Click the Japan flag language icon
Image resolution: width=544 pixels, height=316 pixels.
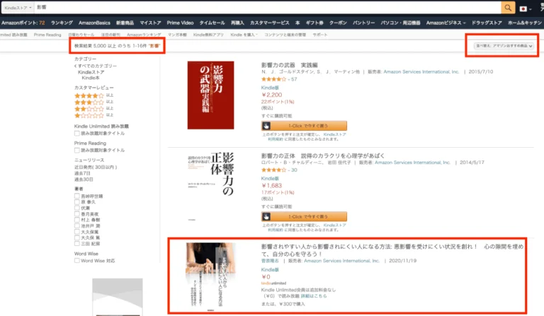(526, 8)
